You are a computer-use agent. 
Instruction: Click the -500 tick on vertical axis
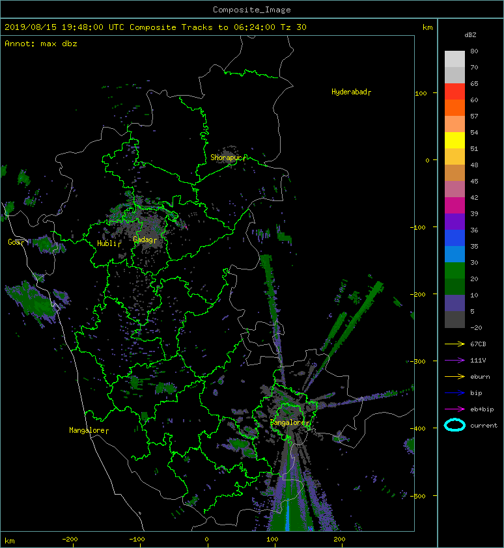click(417, 497)
